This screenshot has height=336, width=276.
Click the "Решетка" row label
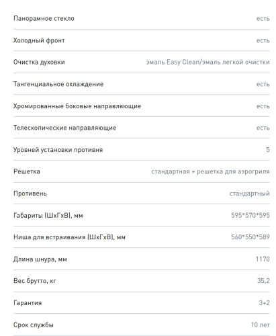tap(27, 171)
